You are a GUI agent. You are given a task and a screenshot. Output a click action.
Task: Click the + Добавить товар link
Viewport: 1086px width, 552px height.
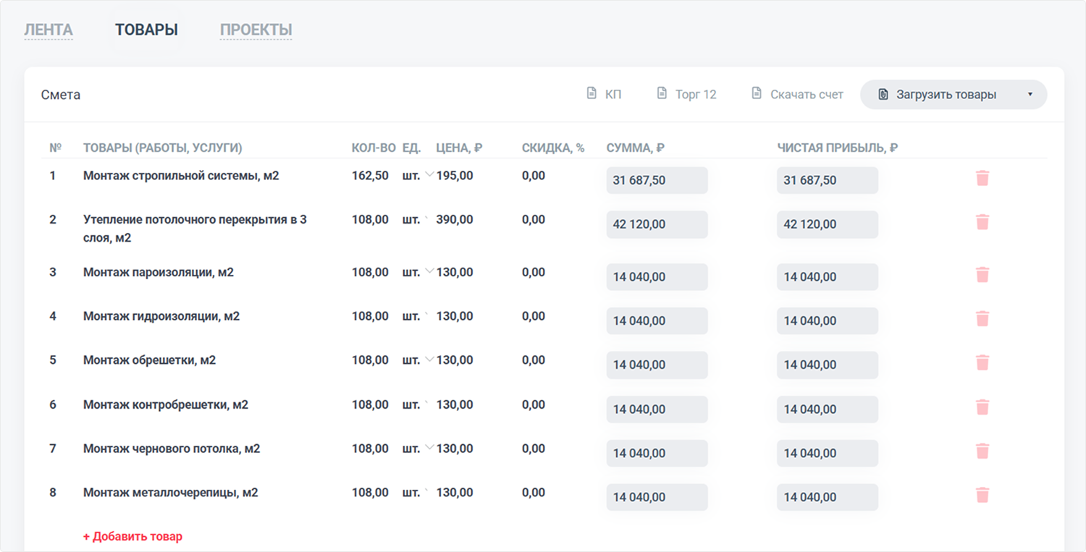132,536
